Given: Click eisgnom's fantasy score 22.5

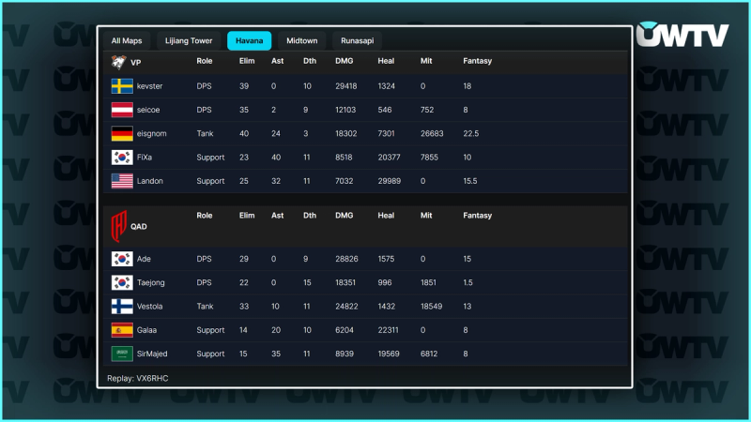Looking at the screenshot, I should tap(471, 133).
